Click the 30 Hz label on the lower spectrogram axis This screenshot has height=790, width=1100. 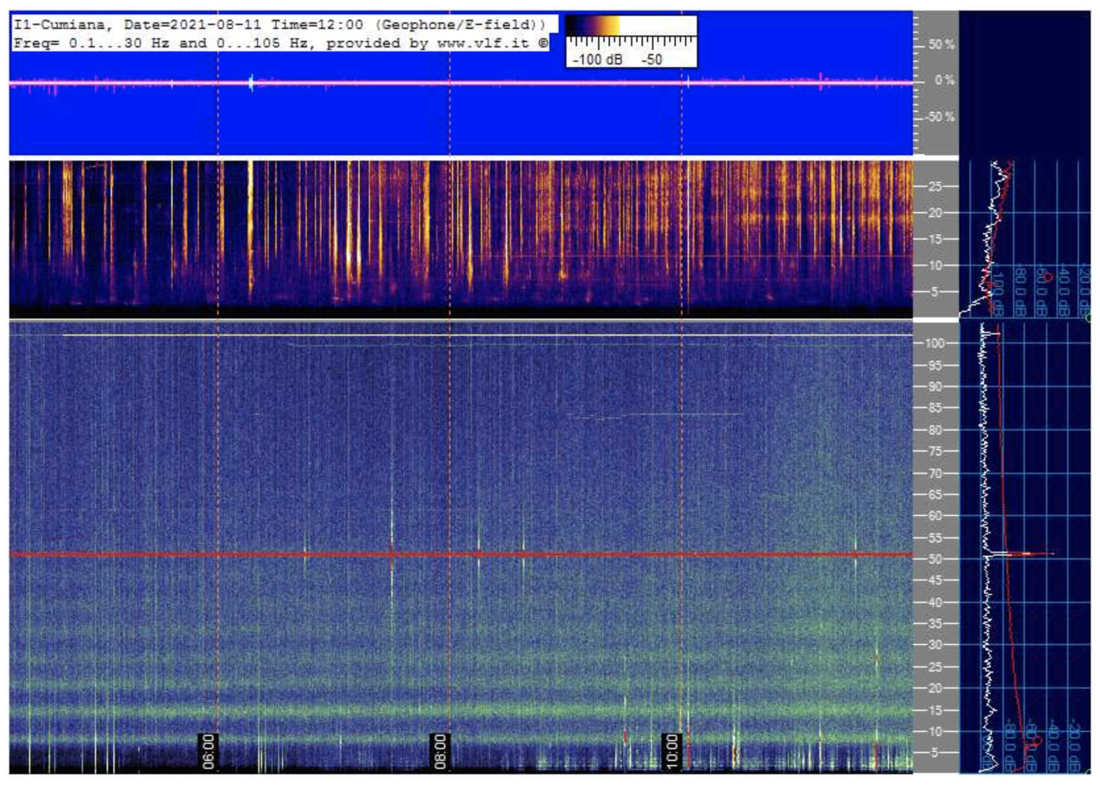935,645
